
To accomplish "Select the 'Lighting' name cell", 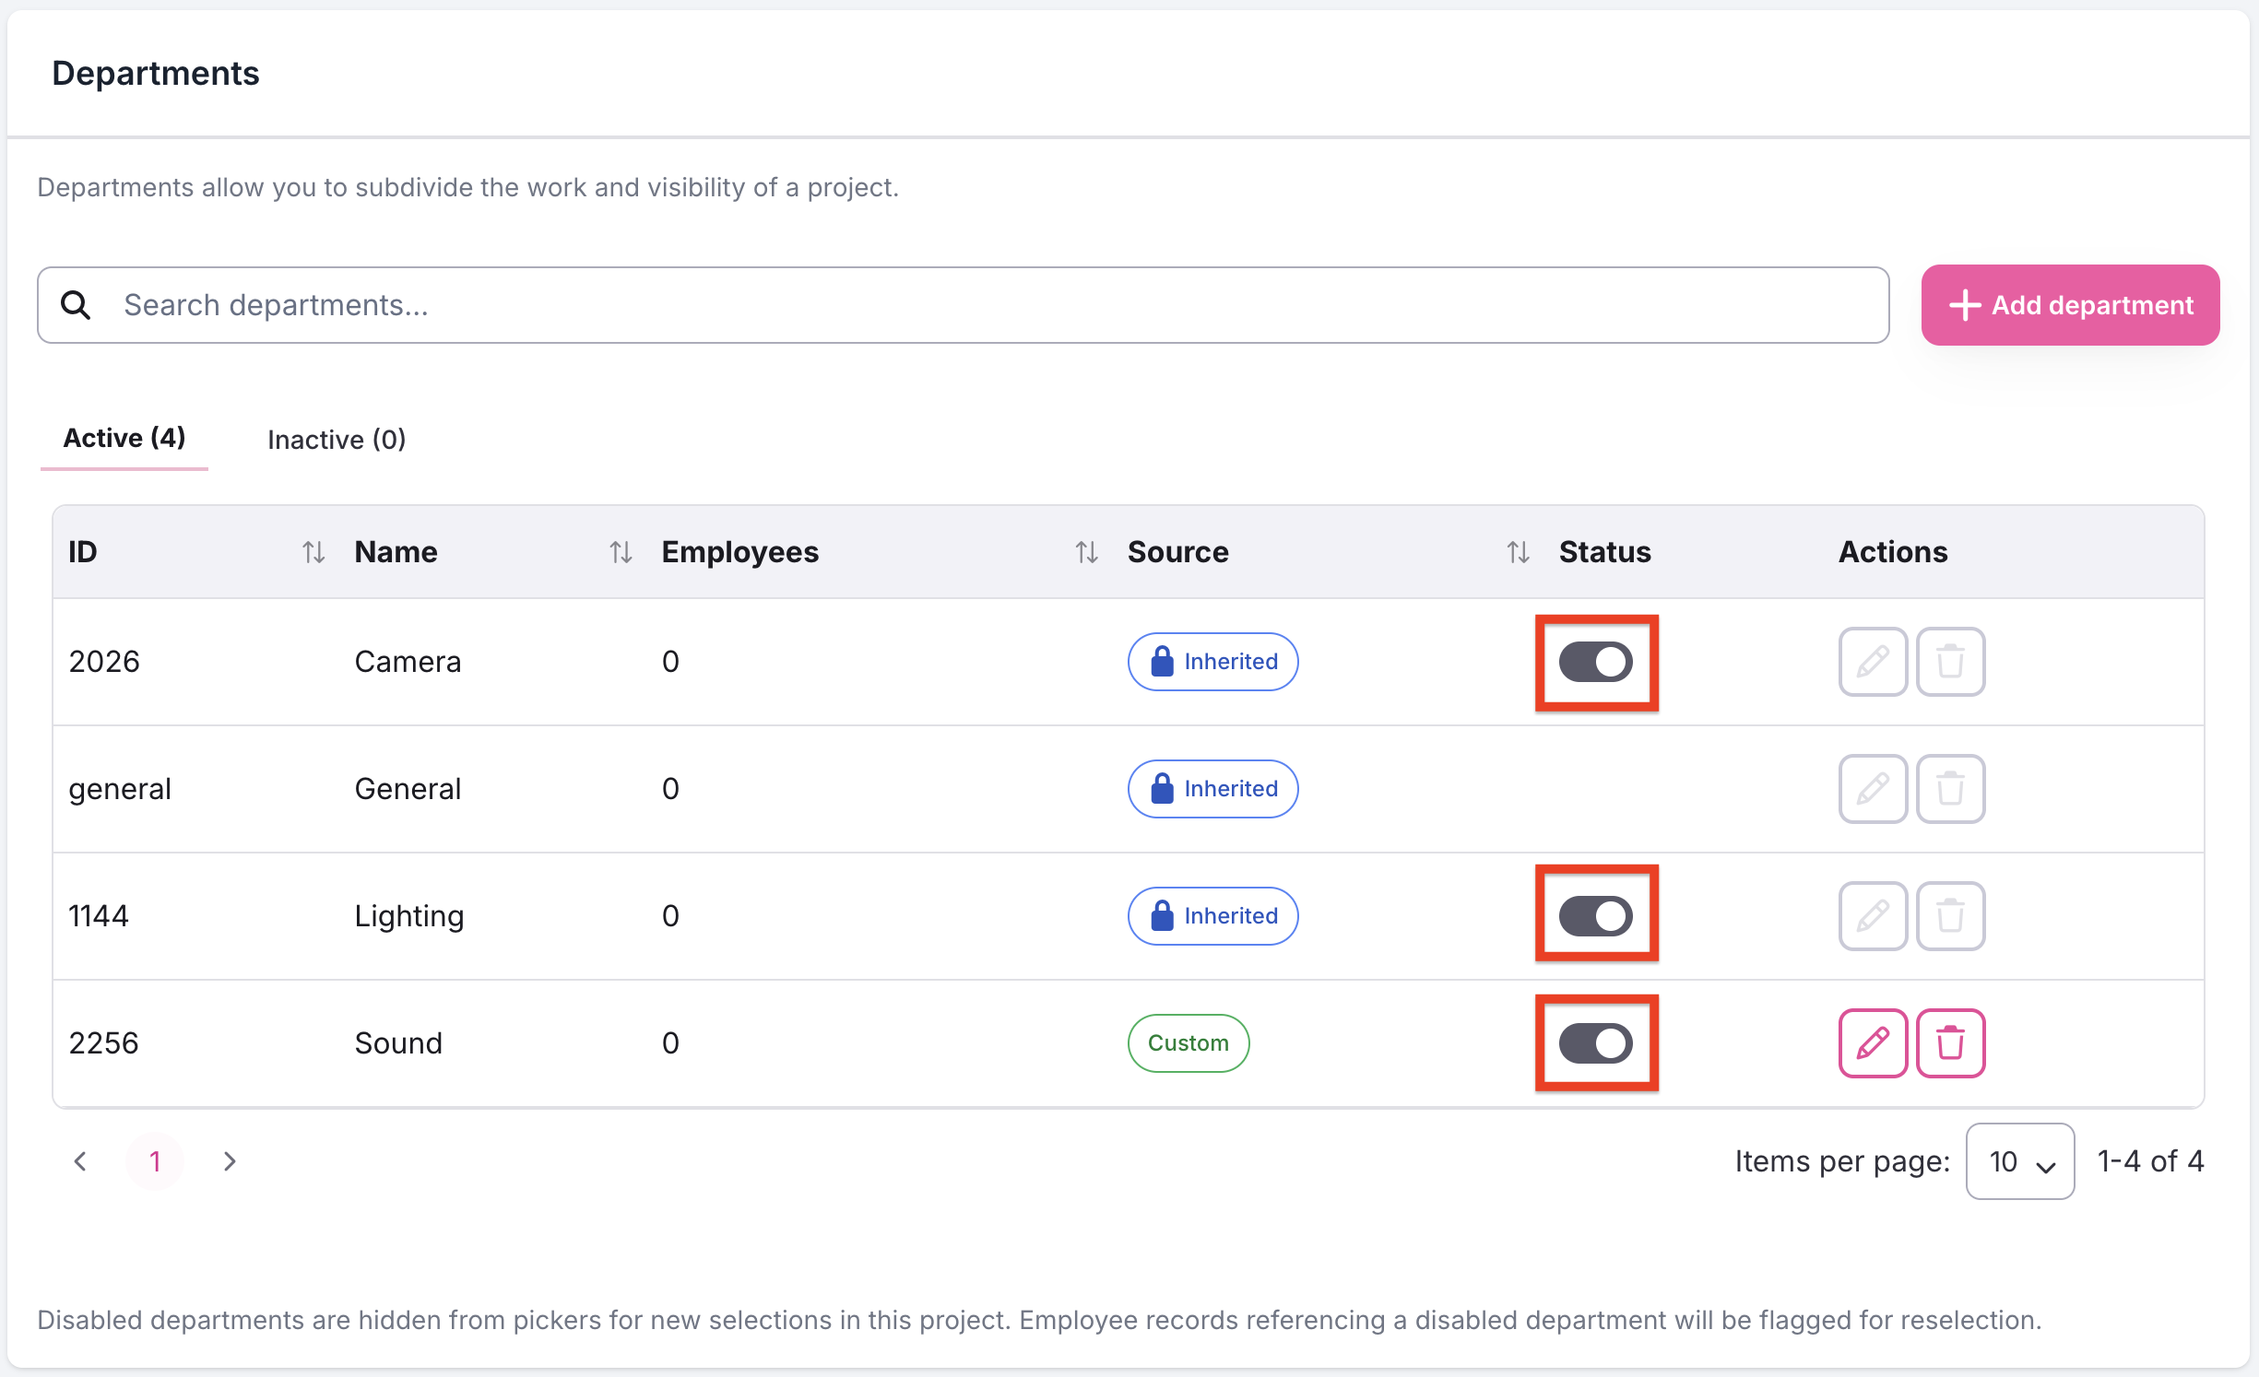I will 409,917.
